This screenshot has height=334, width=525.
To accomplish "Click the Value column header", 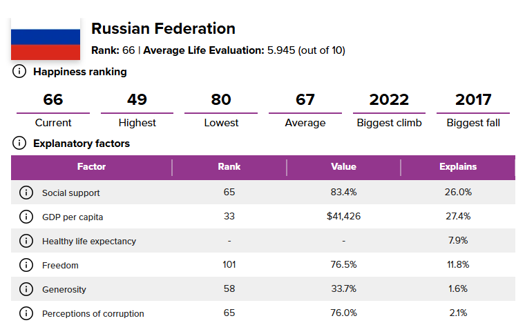I will coord(343,166).
